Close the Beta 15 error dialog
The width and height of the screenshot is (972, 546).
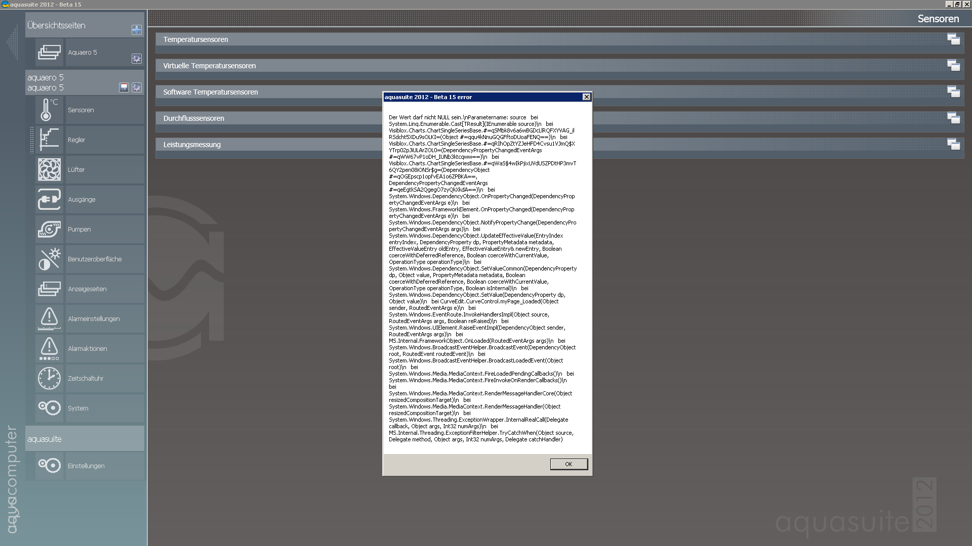(x=586, y=97)
